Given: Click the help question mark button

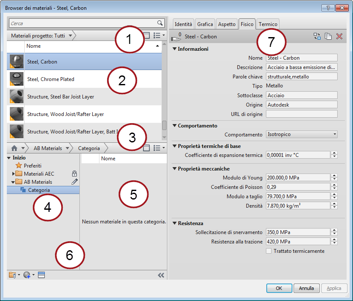Looking at the screenshot, I should (328, 8).
